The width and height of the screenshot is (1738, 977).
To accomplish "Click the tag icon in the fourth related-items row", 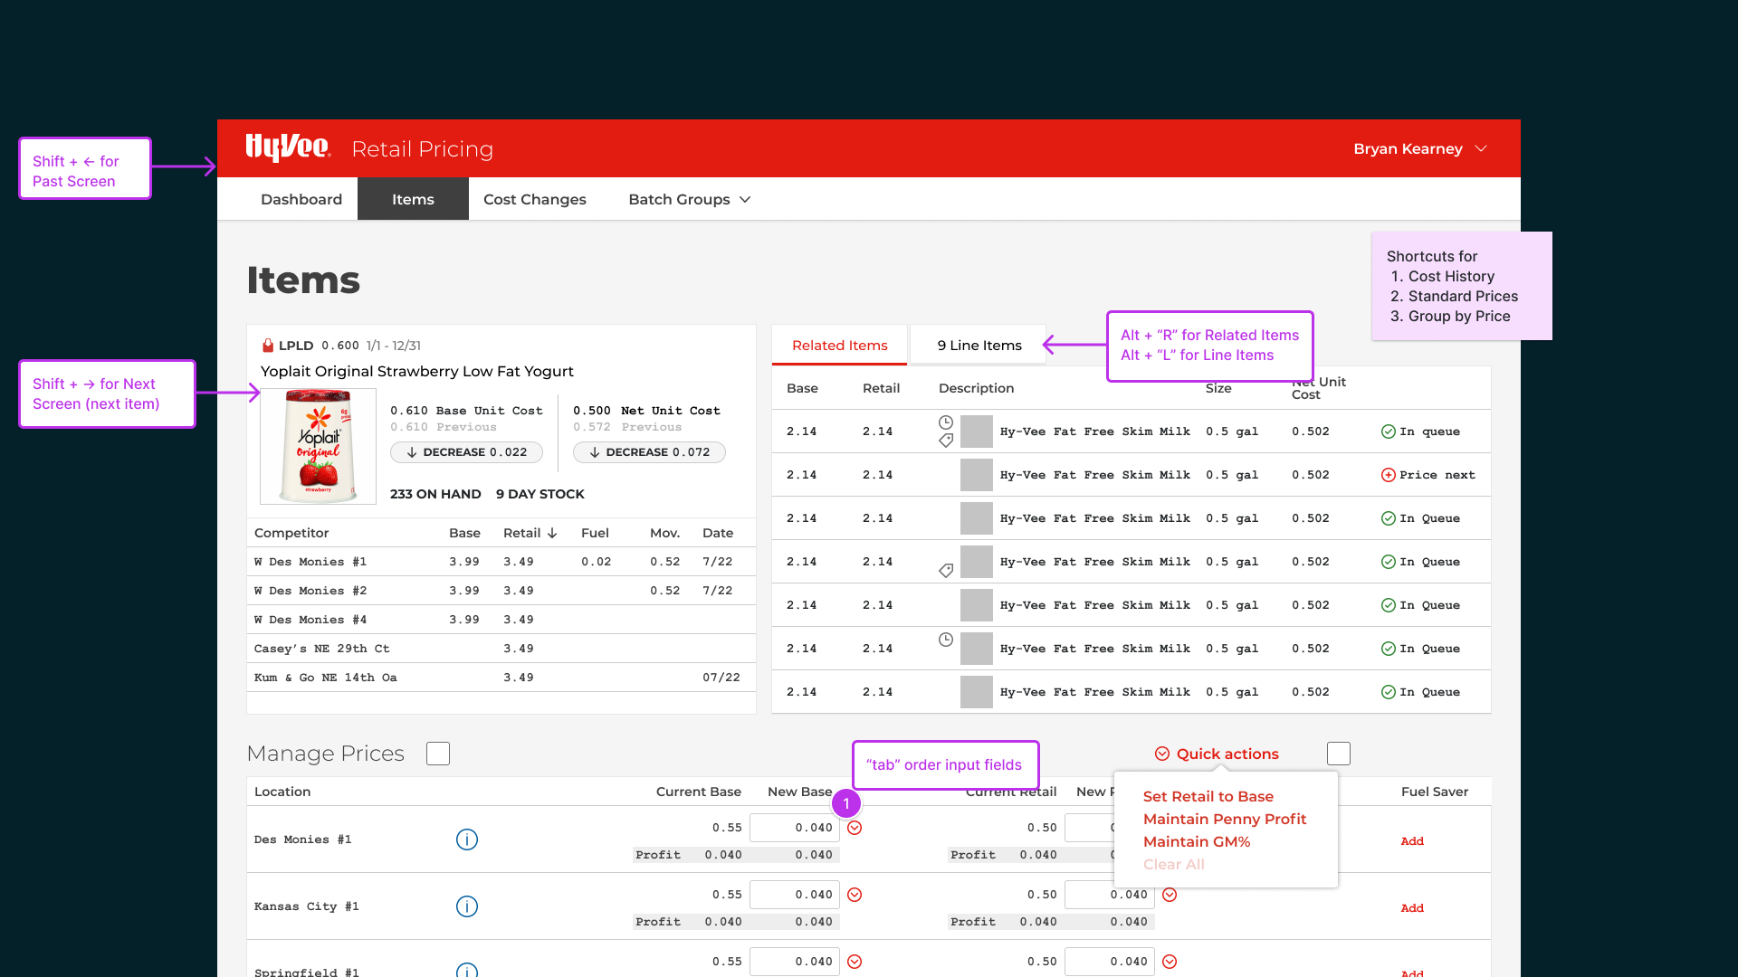I will coord(946,571).
